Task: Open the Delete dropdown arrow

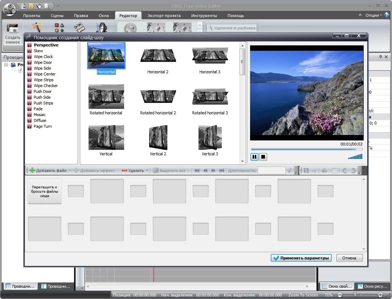Action: 147,171
